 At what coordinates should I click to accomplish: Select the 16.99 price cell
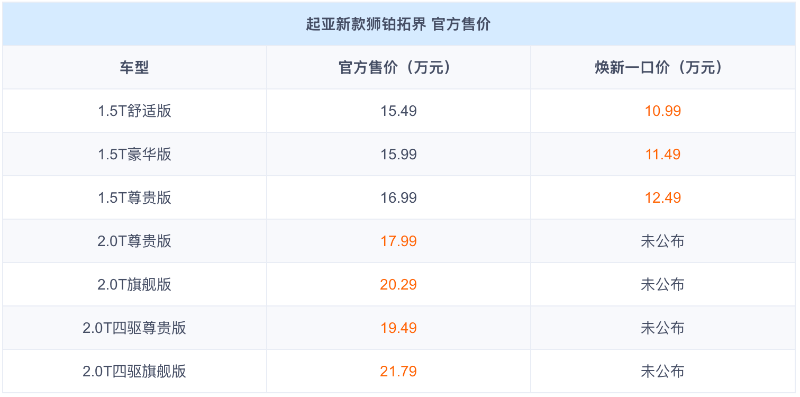point(398,198)
